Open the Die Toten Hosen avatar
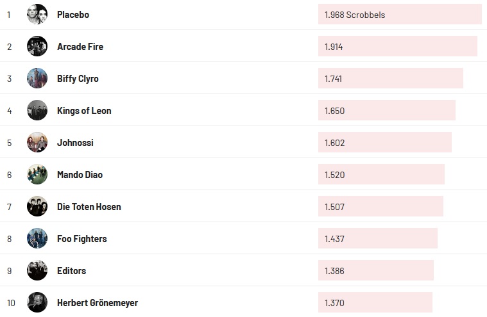Viewport: 487px width, 317px height. (37, 206)
